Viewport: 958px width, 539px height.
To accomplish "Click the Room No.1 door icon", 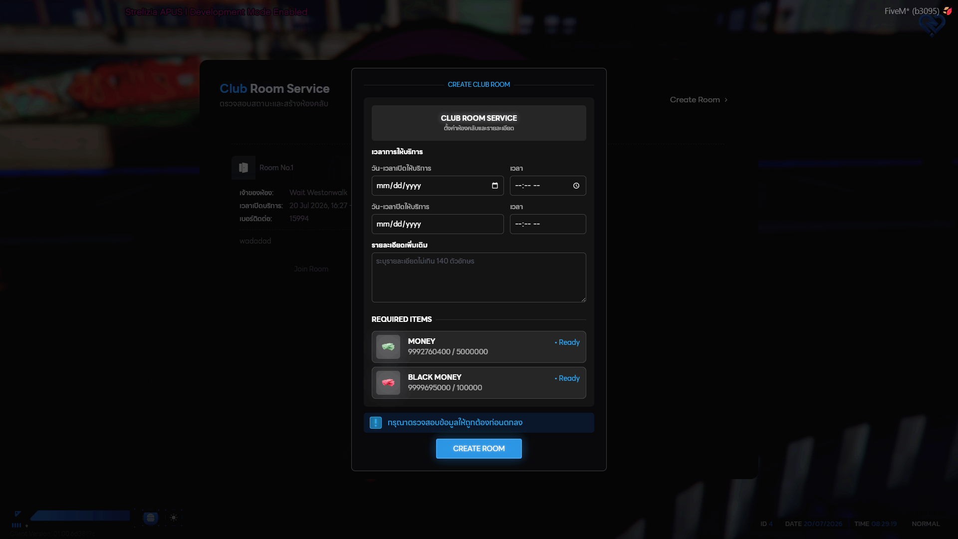I will (243, 168).
